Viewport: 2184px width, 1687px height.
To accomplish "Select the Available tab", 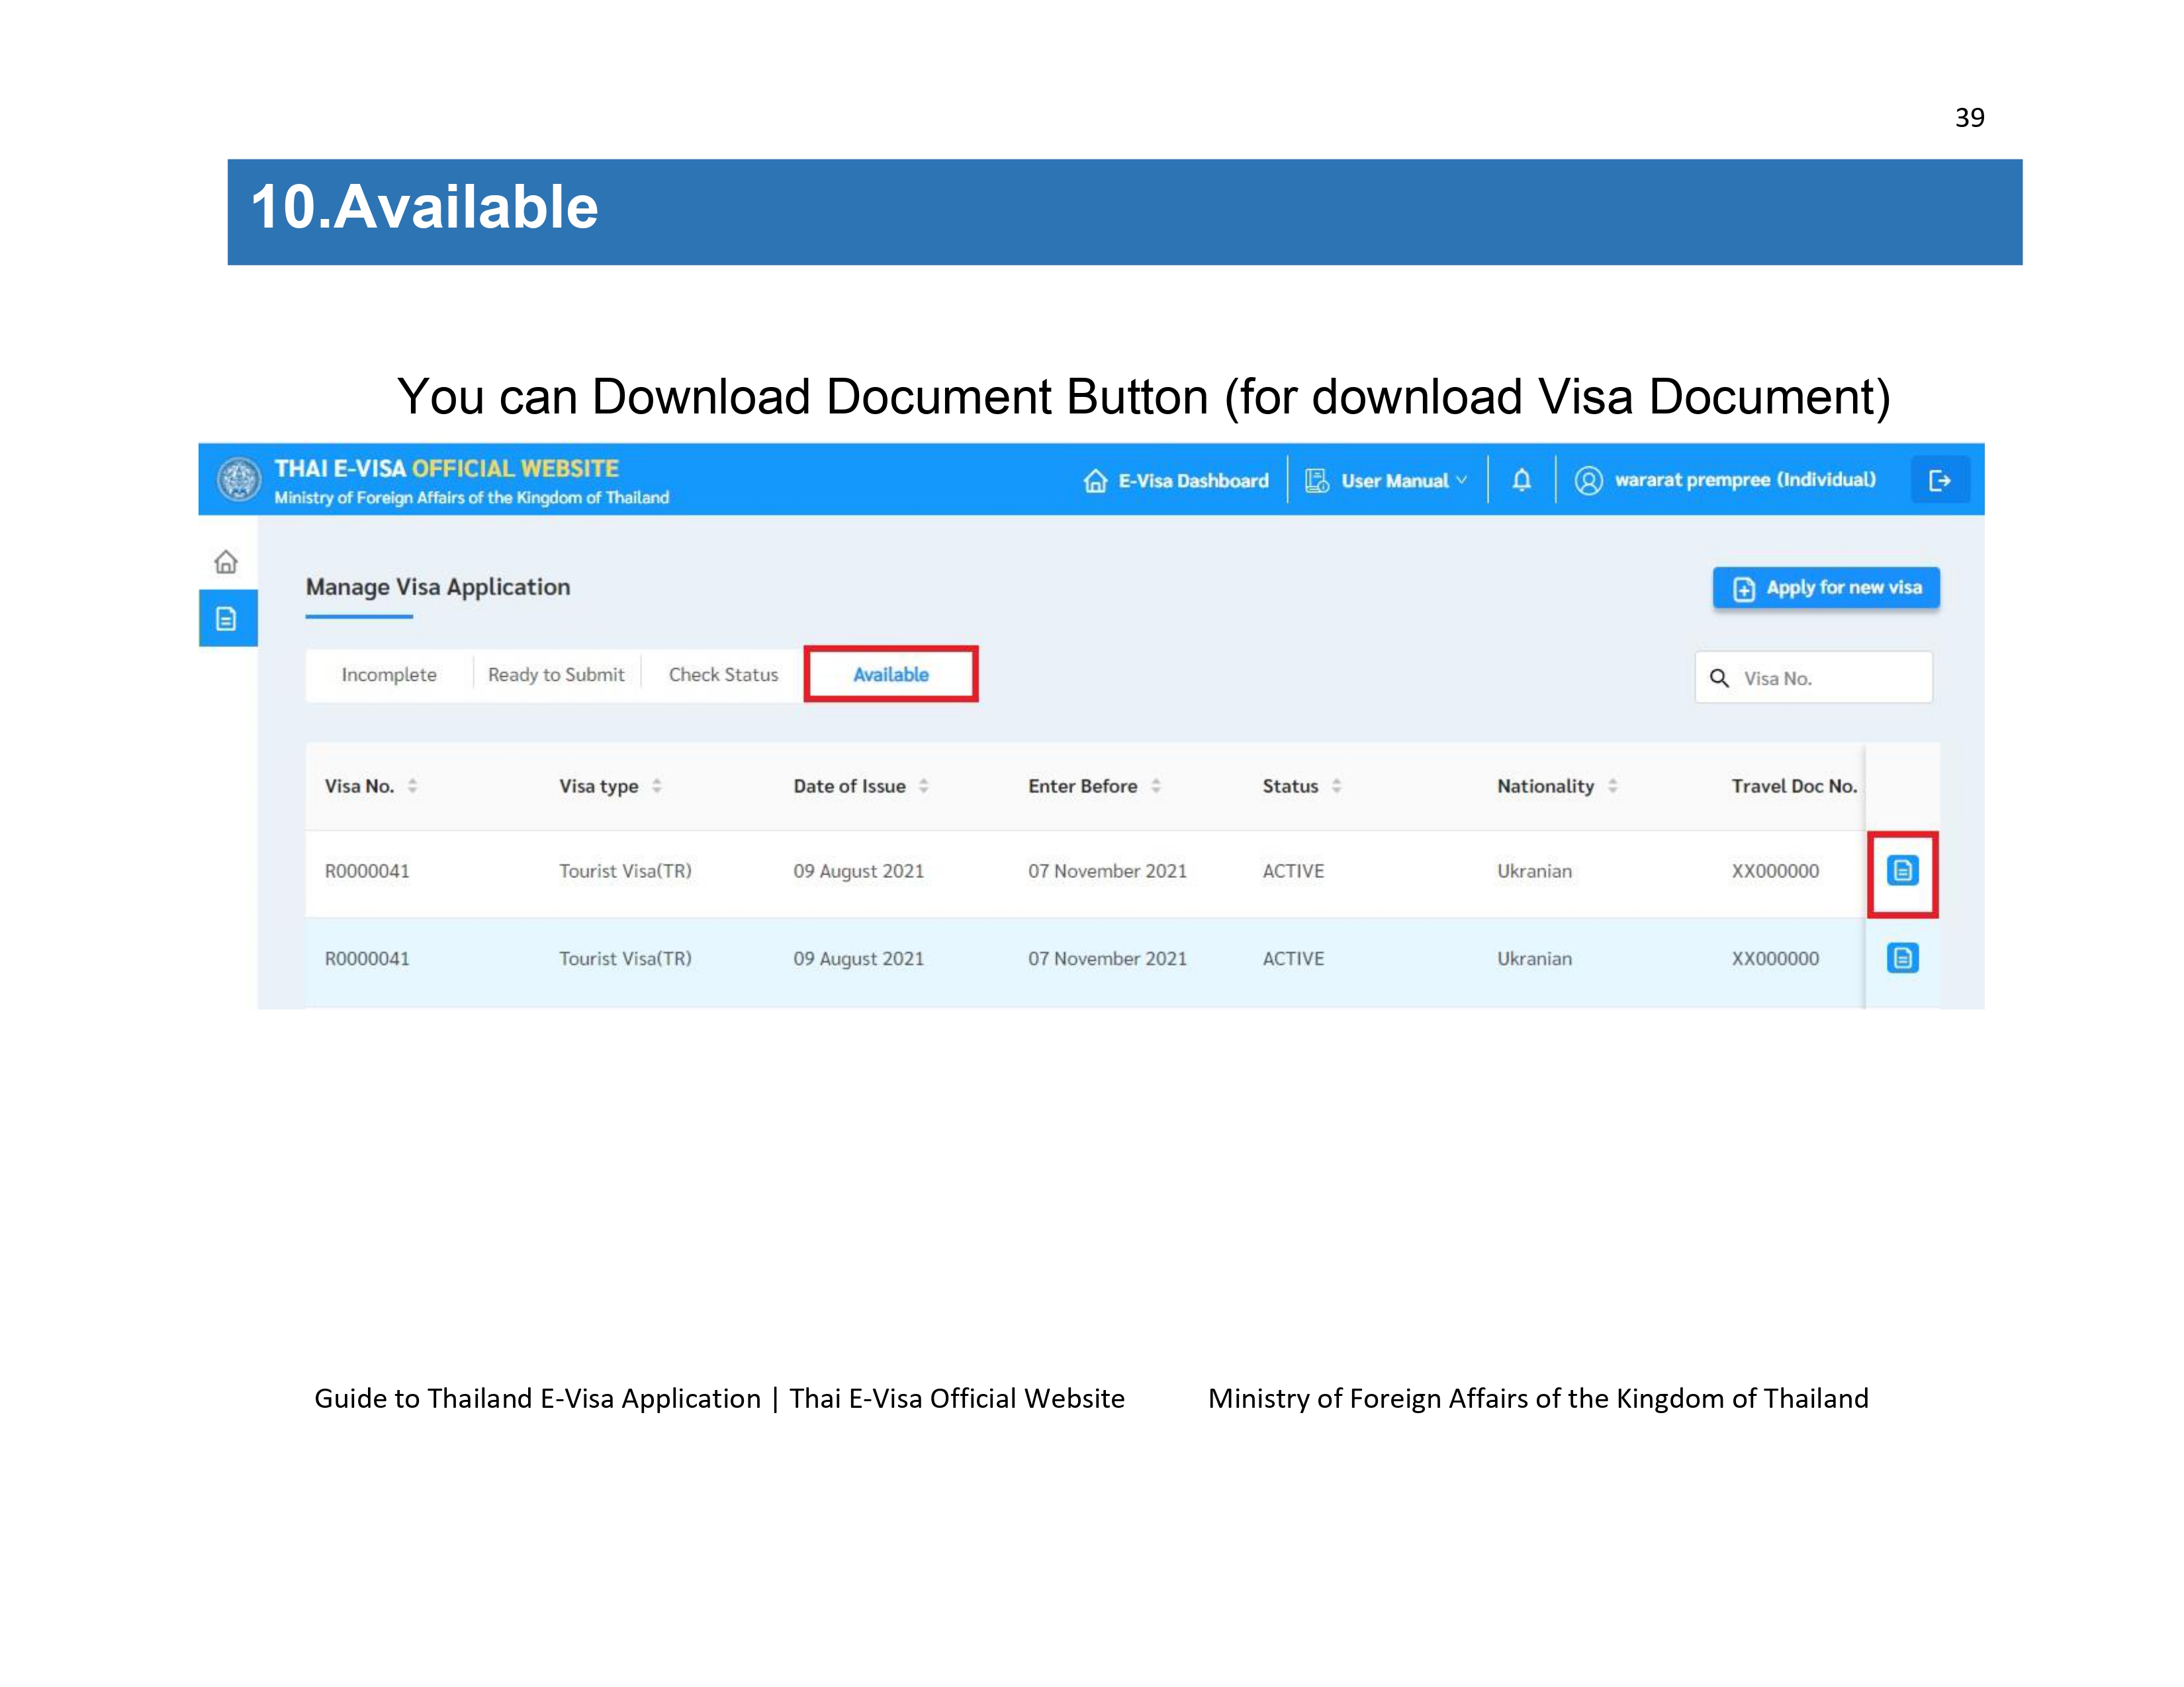I will pos(891,675).
